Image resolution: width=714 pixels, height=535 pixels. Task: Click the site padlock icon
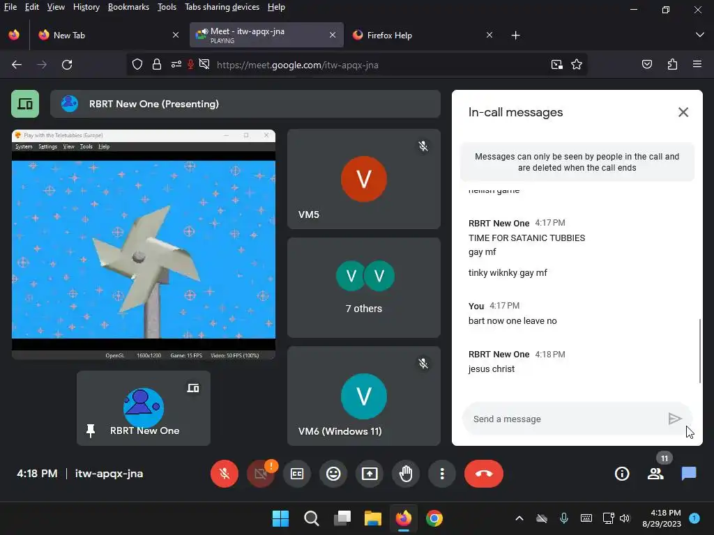coord(157,65)
